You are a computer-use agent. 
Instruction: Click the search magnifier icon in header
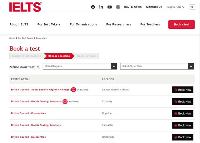coord(192,7)
